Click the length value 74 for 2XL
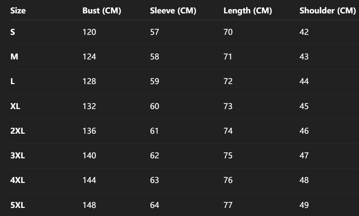The width and height of the screenshot is (359, 216). pos(228,131)
